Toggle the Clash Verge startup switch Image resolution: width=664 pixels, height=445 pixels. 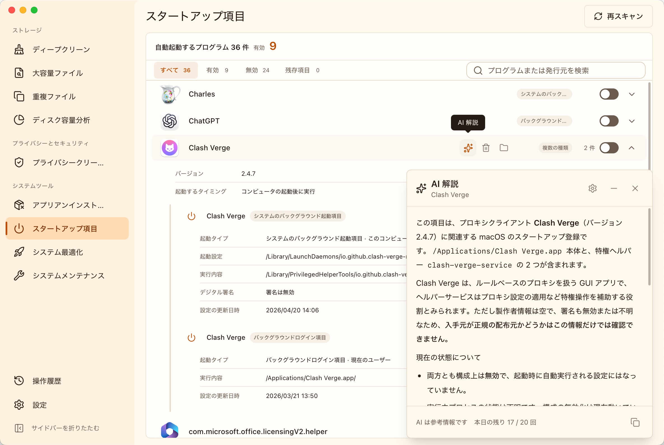pyautogui.click(x=609, y=148)
